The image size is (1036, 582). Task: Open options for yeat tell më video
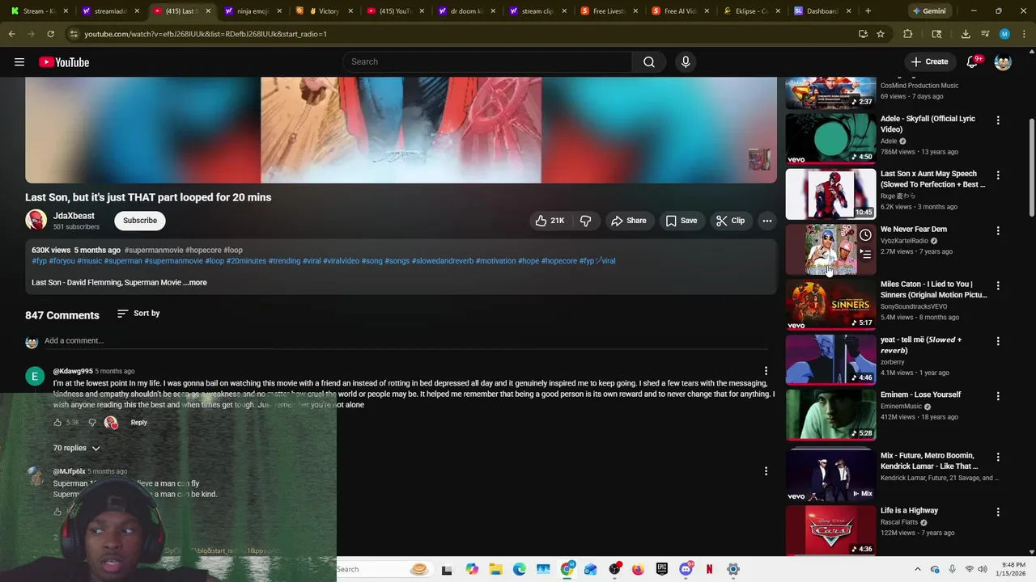click(x=998, y=341)
